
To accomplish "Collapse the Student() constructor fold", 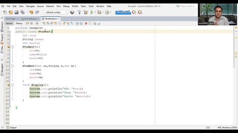I will tap(12, 47).
